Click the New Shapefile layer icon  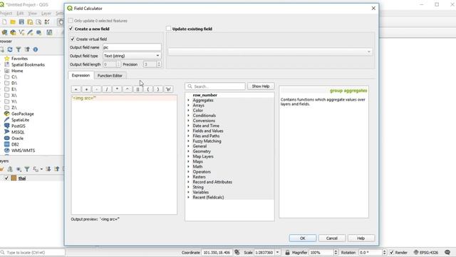click(x=21, y=32)
